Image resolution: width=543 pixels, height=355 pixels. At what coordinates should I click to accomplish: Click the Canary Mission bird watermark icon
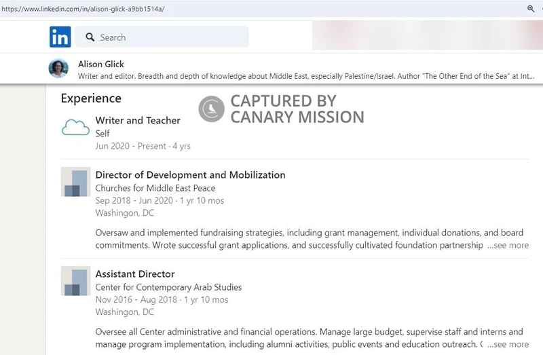(x=212, y=109)
